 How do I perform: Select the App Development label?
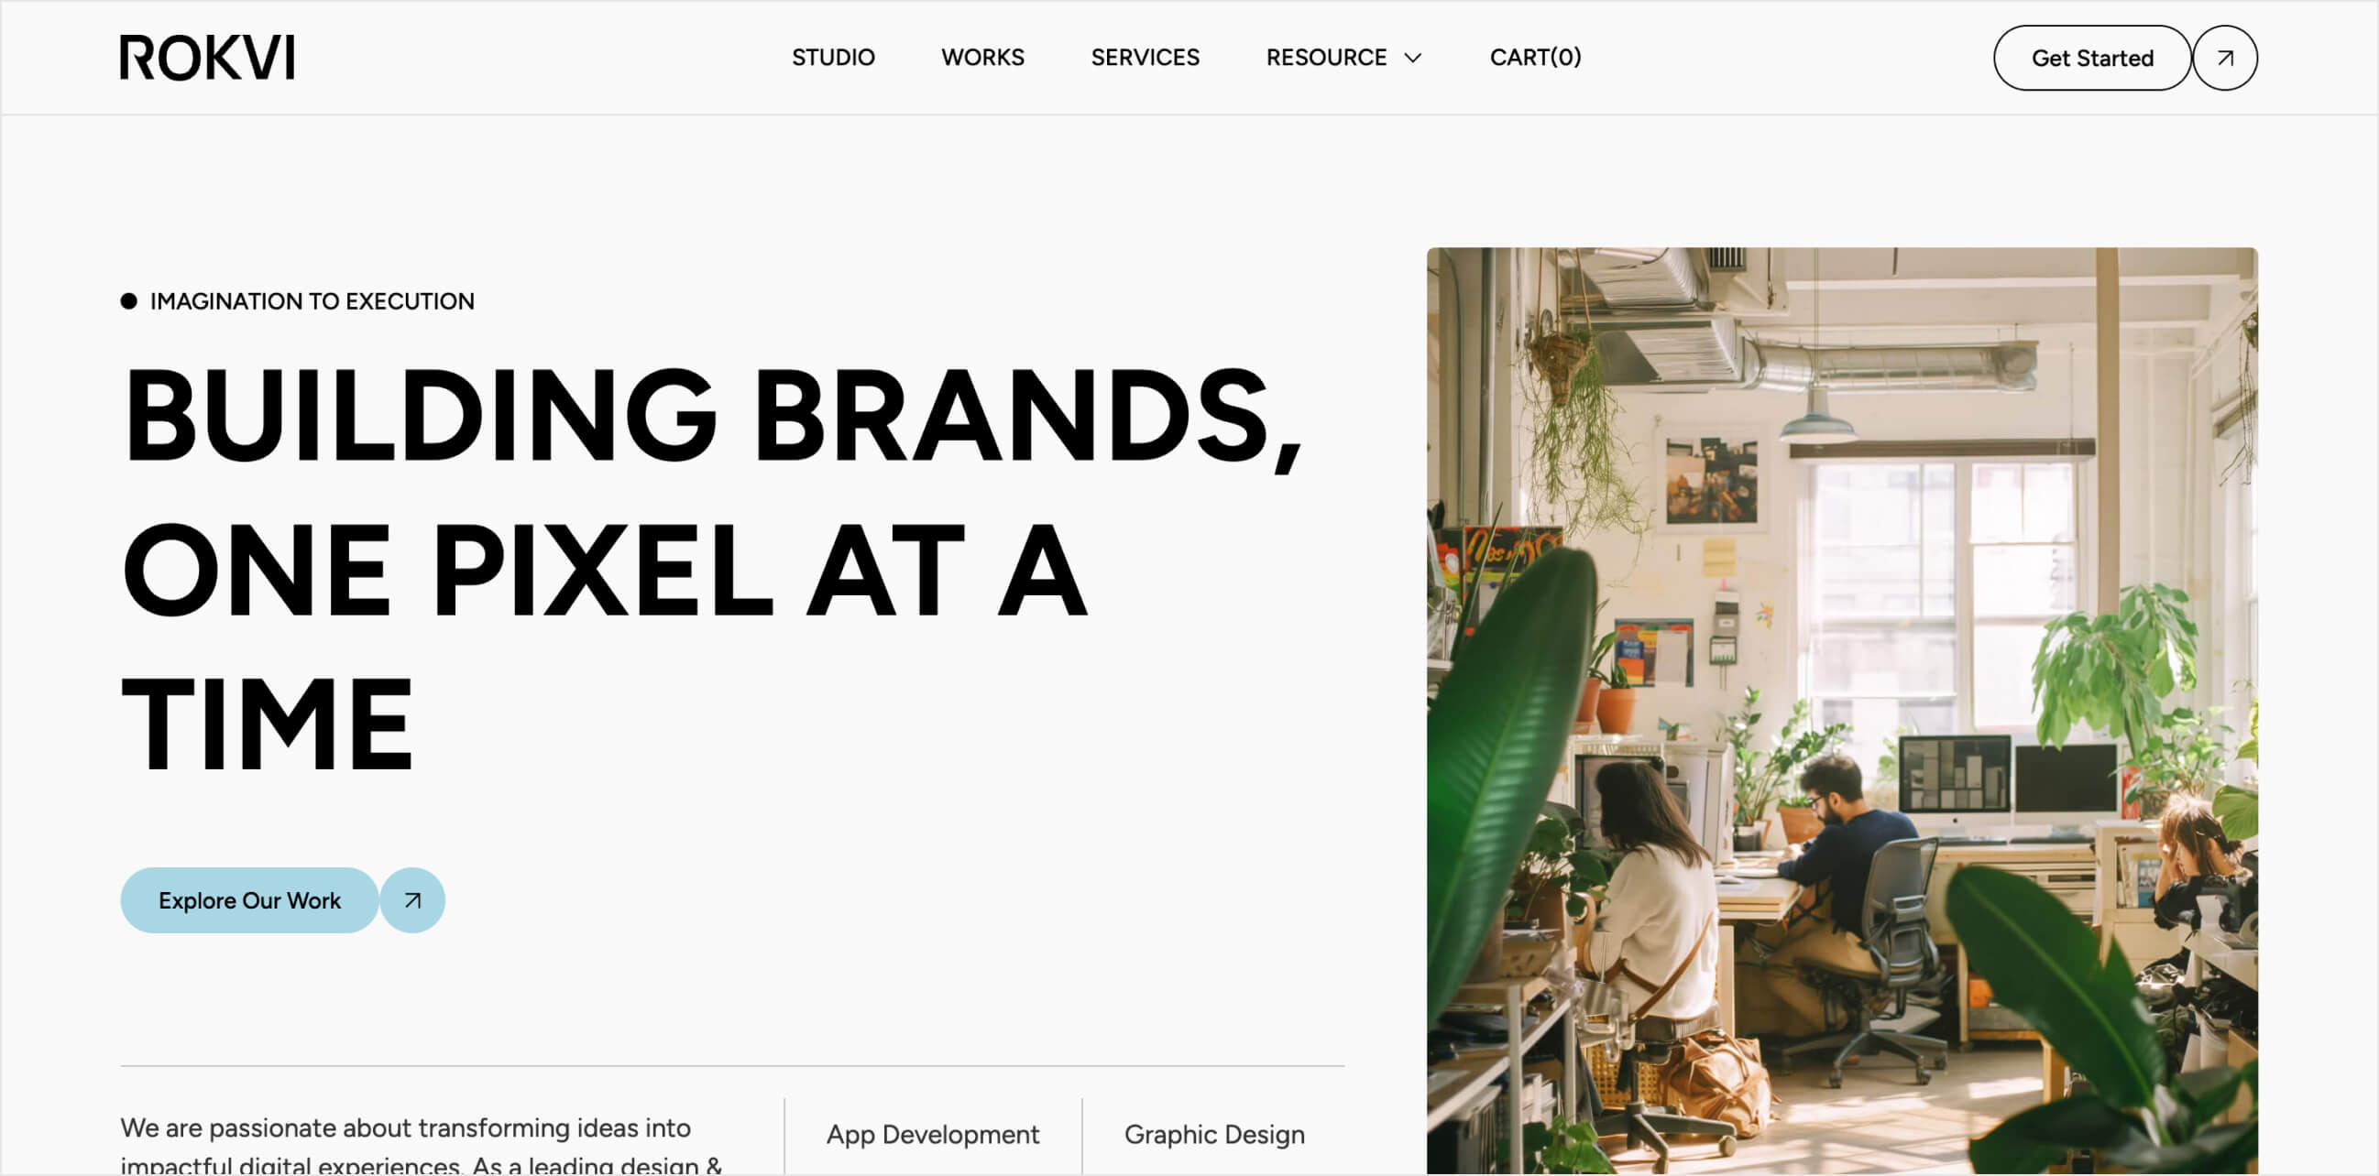933,1134
